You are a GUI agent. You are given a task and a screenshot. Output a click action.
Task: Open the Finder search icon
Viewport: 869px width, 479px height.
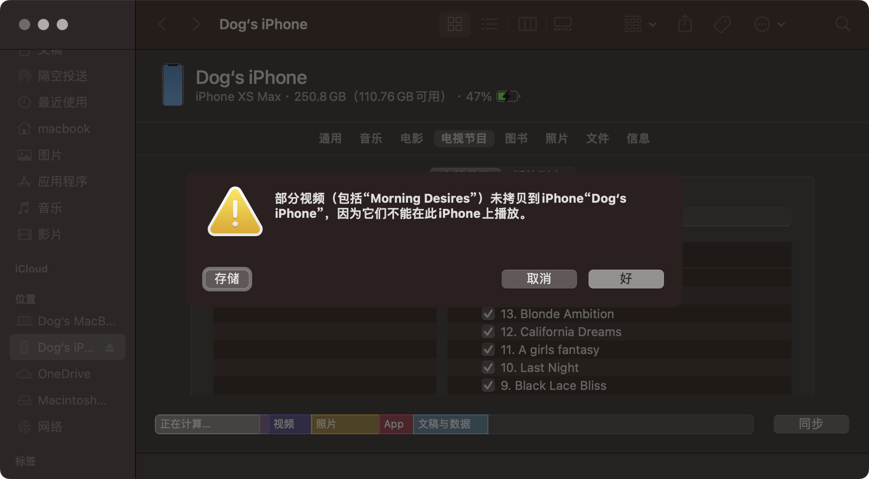coord(843,24)
